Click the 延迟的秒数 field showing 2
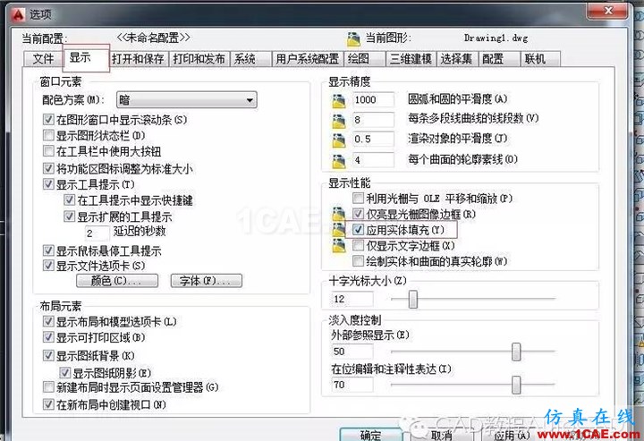 tap(97, 233)
